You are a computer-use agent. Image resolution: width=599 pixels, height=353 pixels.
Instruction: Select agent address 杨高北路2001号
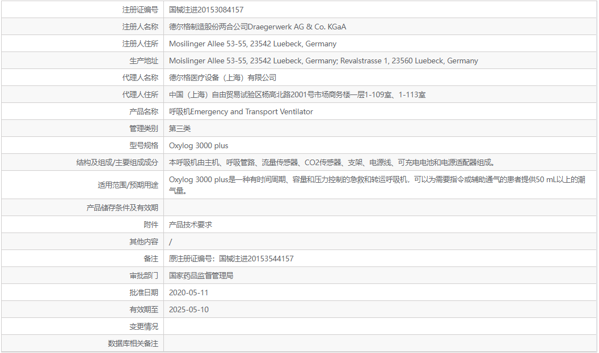click(288, 94)
